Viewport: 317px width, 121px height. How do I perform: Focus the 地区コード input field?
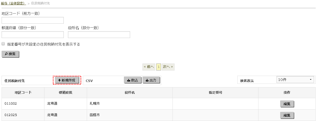(x=33, y=20)
